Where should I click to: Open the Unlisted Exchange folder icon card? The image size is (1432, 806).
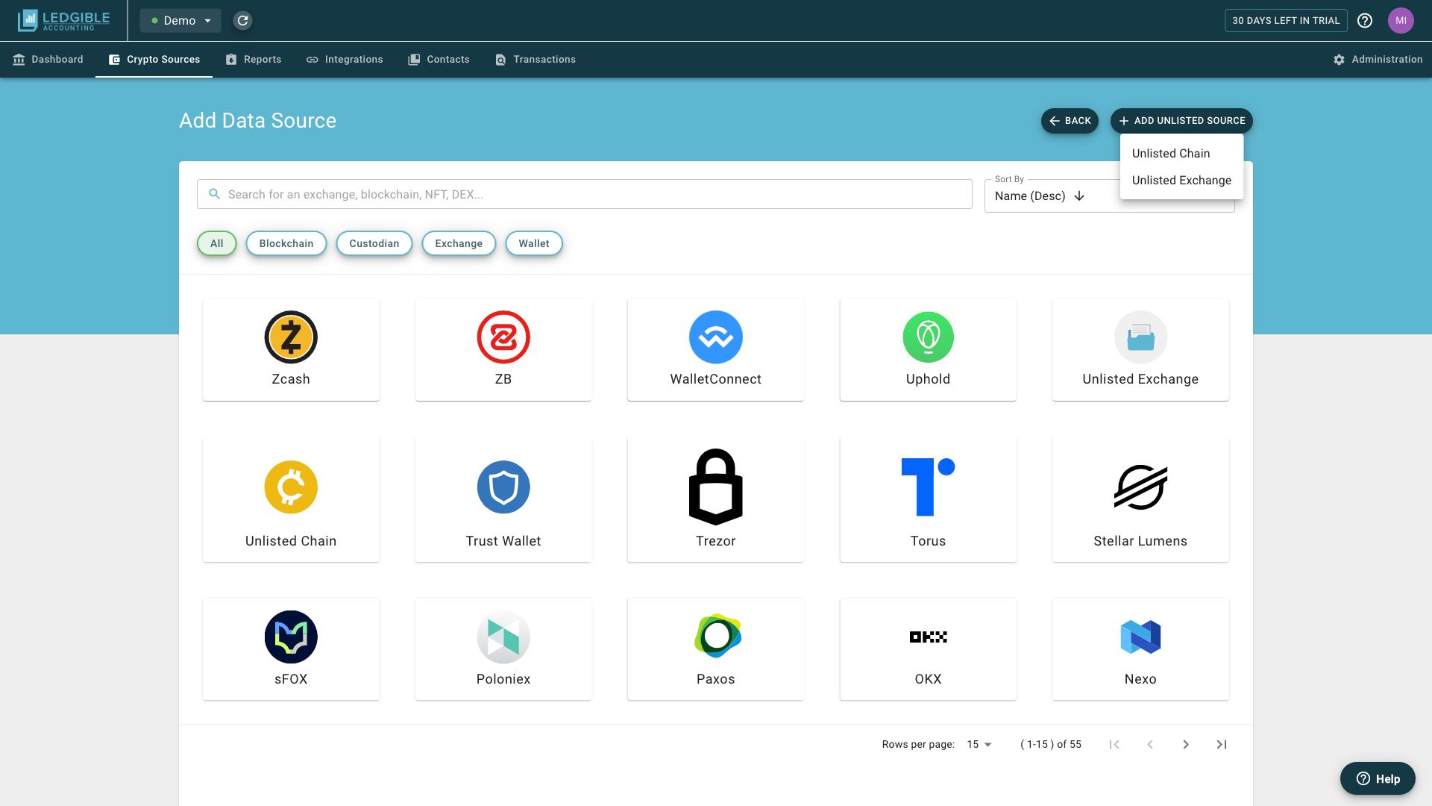coord(1140,349)
